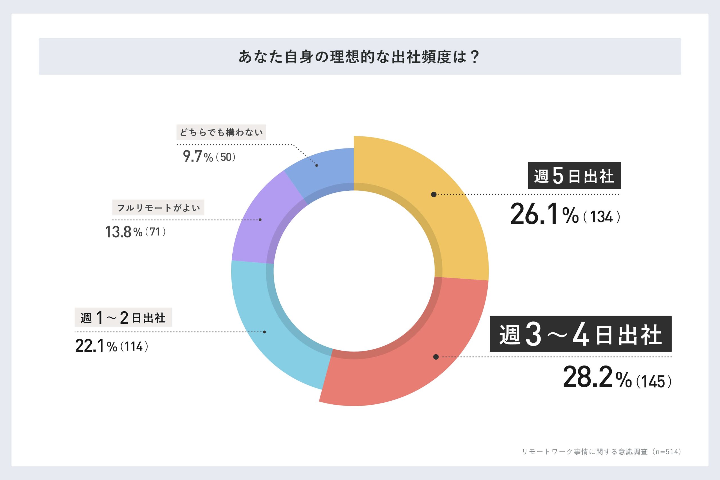Select the どちらでも構わない label
This screenshot has height=480, width=720.
coord(221,132)
